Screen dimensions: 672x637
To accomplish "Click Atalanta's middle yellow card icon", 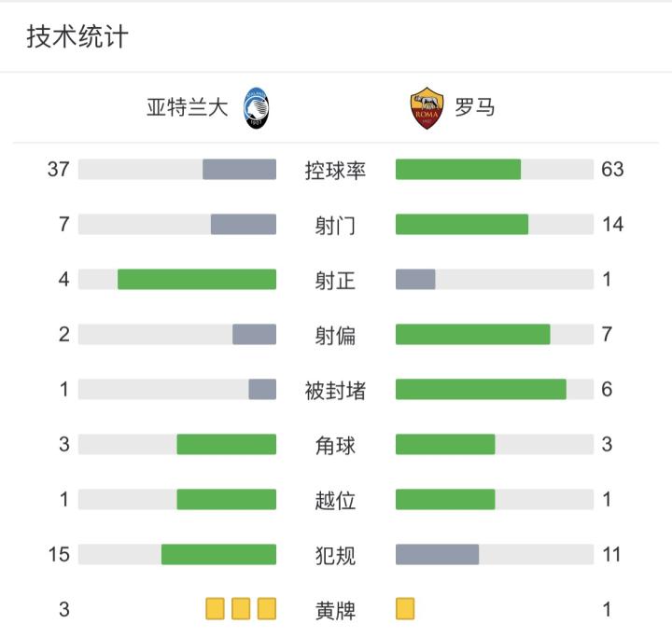I will click(241, 609).
